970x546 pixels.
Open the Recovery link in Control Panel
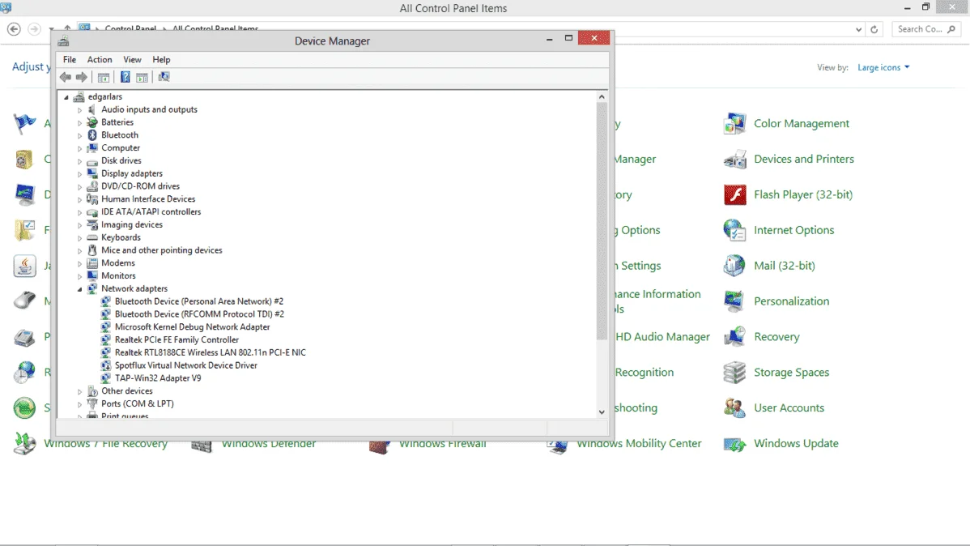coord(776,337)
